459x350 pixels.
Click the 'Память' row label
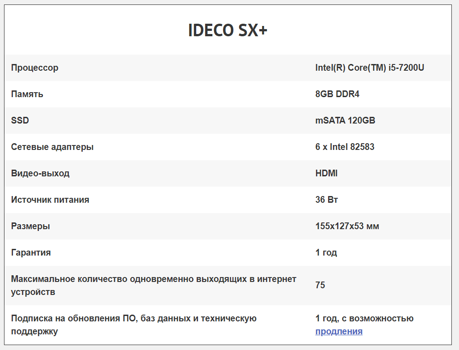point(27,94)
